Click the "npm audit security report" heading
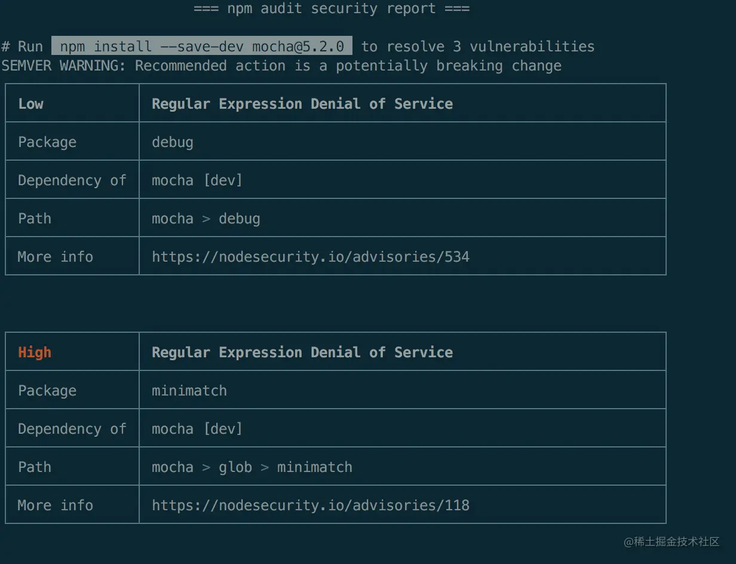The height and width of the screenshot is (564, 736). click(x=332, y=8)
